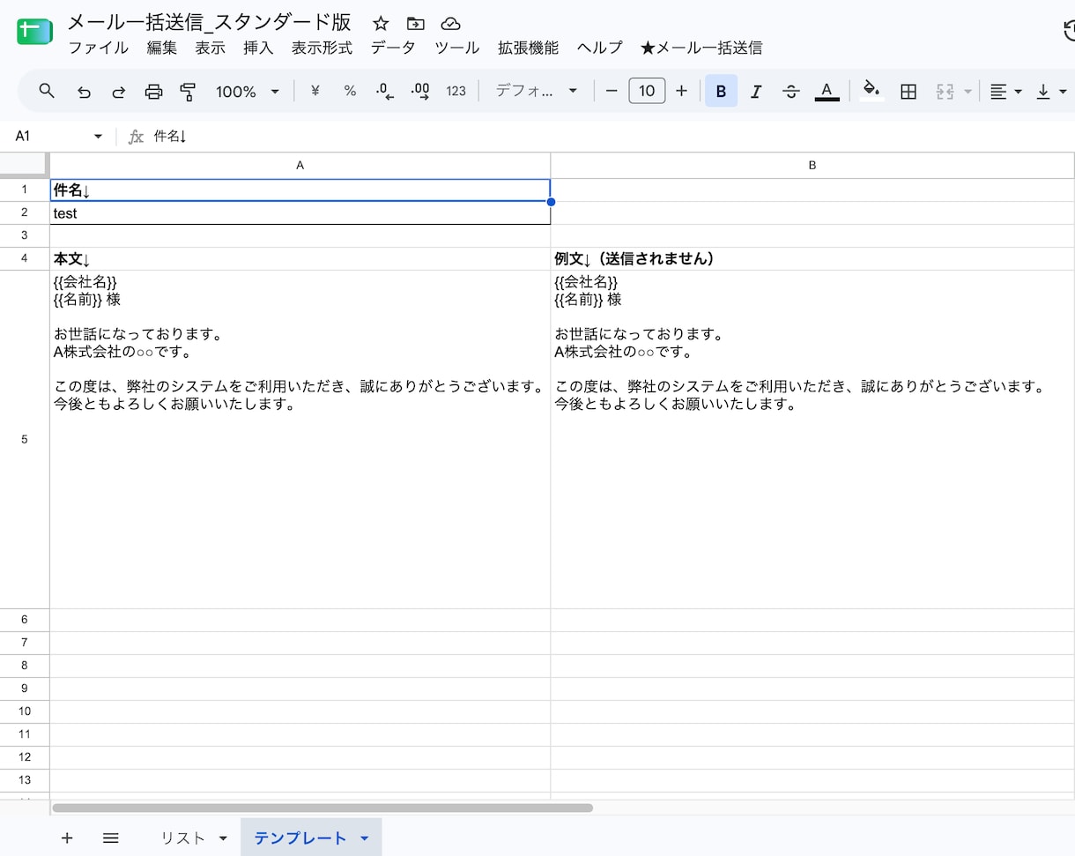Open the version history clock icon
The image size is (1075, 856).
coord(1068,32)
